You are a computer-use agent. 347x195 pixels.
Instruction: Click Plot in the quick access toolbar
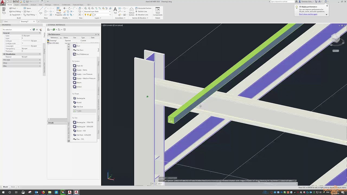[27, 1]
